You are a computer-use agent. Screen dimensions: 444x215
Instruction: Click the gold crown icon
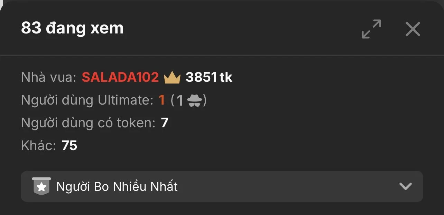172,78
